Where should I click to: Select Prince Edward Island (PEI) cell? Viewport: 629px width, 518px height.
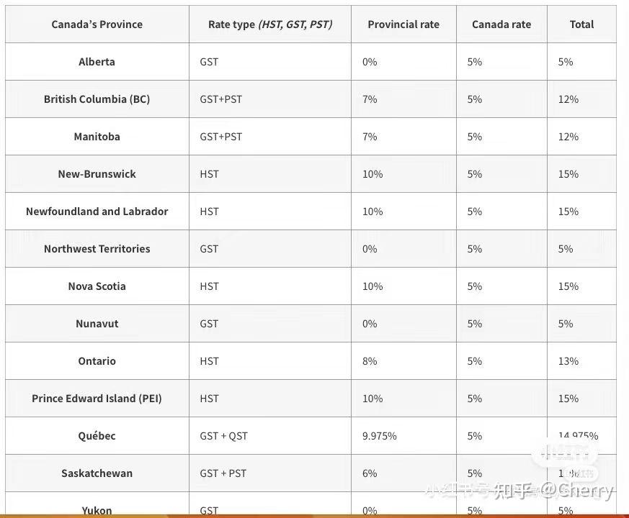[97, 399]
